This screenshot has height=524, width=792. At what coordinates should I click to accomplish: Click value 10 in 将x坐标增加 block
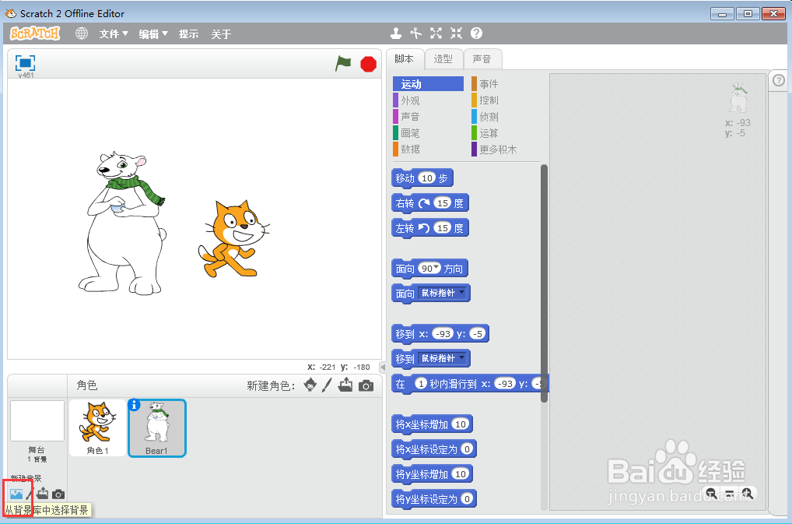click(x=460, y=424)
